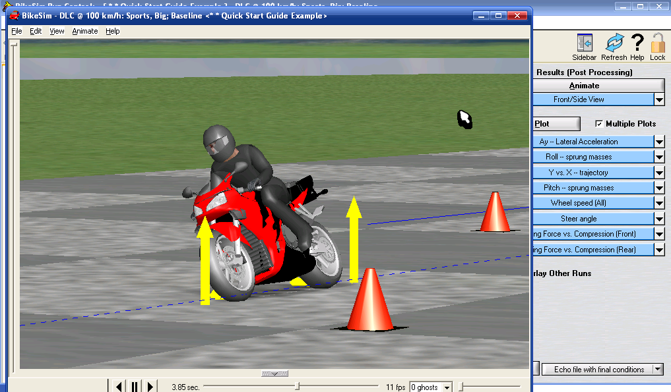Expand the Steer angle dropdown arrow
The image size is (671, 392).
(659, 219)
